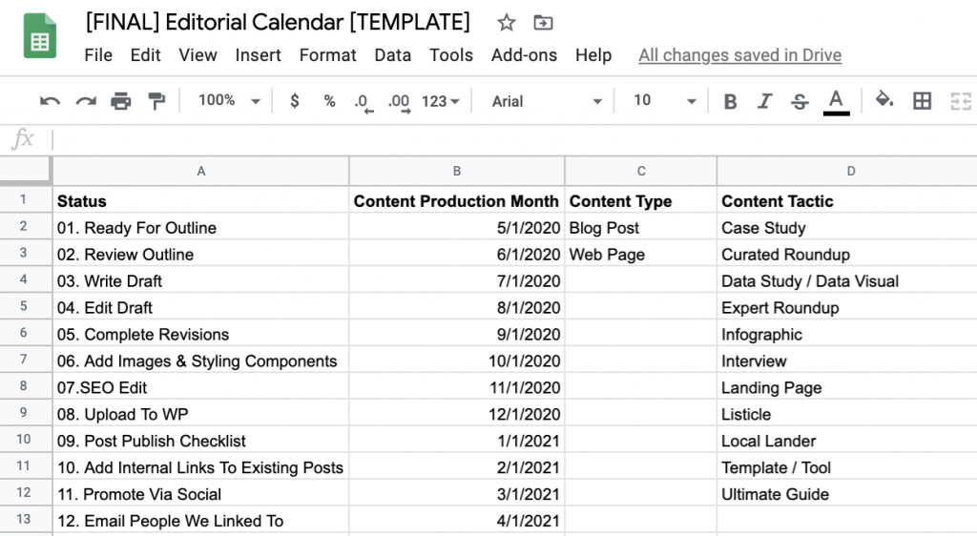Select the Infographic cell
The image size is (977, 536).
847,335
